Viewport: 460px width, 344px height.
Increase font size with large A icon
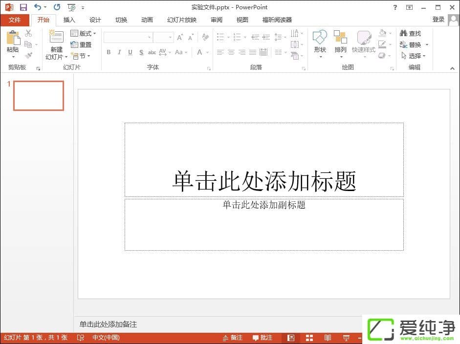(180, 37)
